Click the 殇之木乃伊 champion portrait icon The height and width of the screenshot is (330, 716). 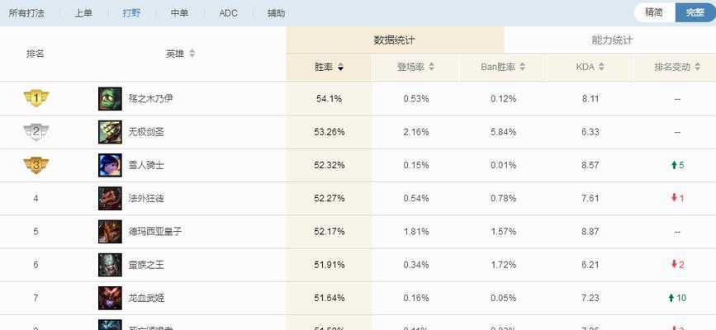110,98
